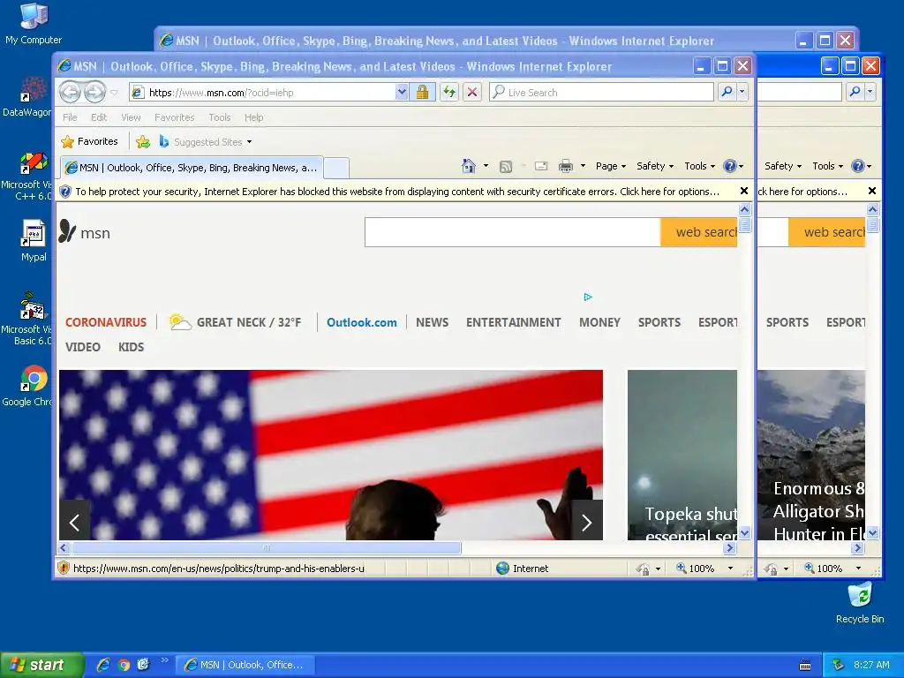Viewport: 904px width, 678px height.
Task: Open the ENTERTAINMENT section link
Action: click(x=513, y=322)
